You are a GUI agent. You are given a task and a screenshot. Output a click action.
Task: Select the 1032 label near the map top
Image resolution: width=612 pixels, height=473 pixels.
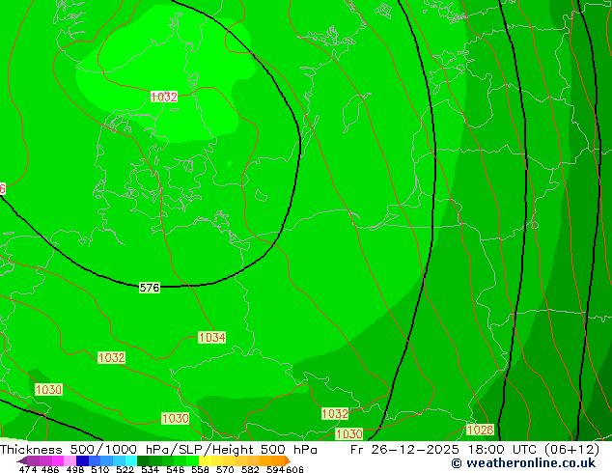click(164, 97)
